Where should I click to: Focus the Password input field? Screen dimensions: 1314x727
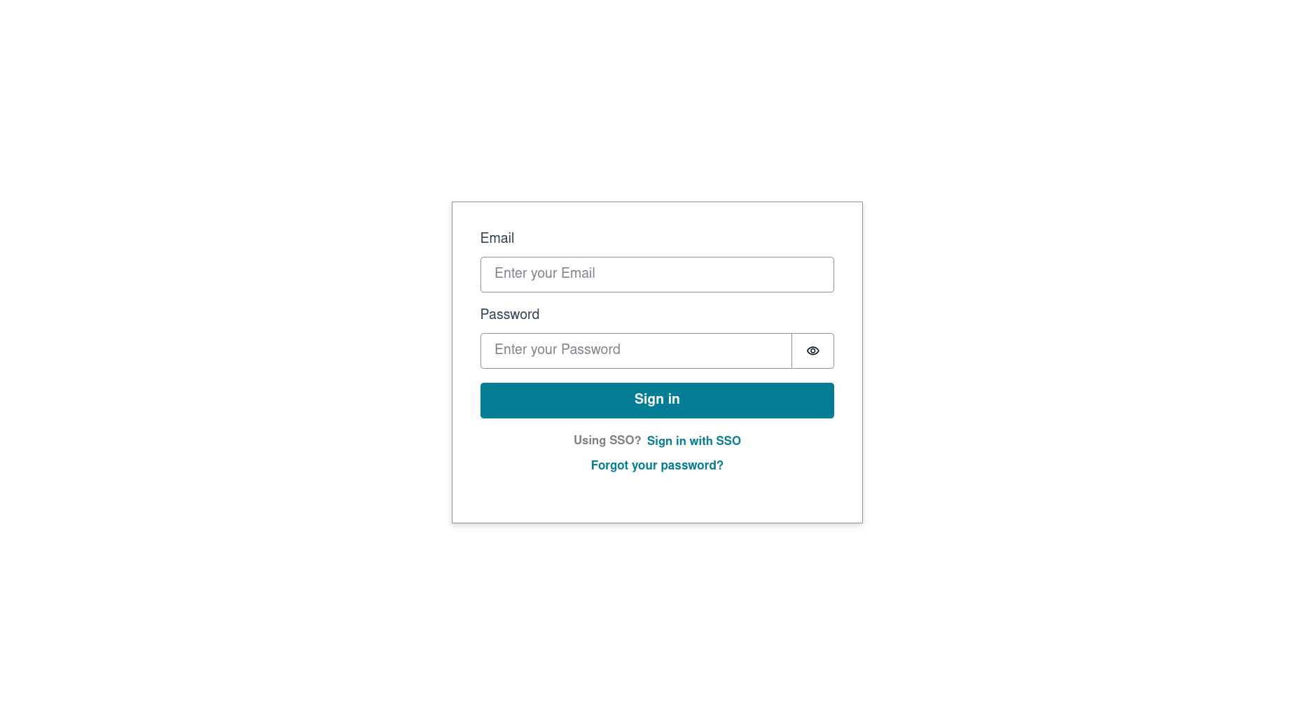(x=635, y=351)
